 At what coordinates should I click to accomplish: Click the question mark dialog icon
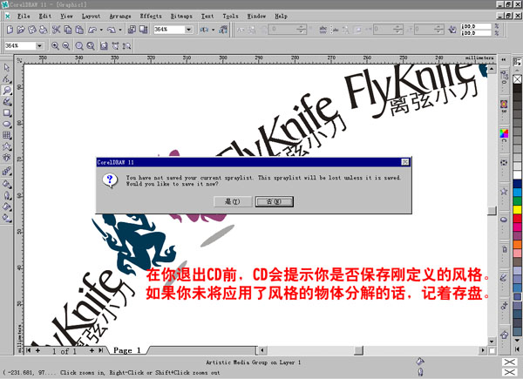pyautogui.click(x=110, y=180)
